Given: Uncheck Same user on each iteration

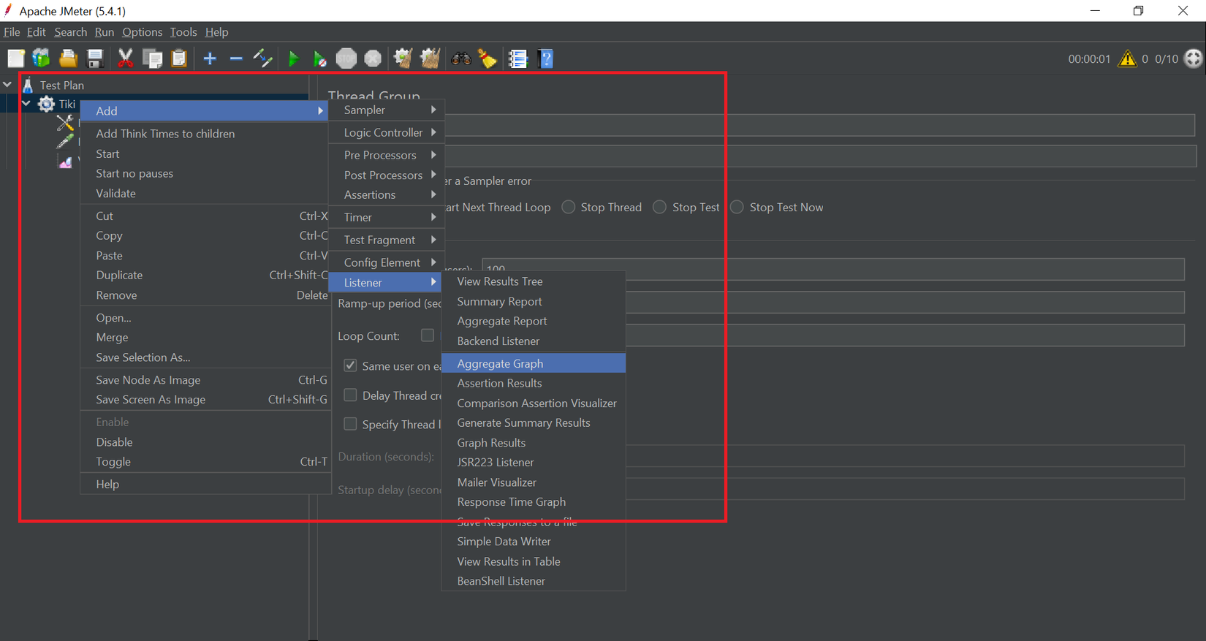Looking at the screenshot, I should point(351,365).
